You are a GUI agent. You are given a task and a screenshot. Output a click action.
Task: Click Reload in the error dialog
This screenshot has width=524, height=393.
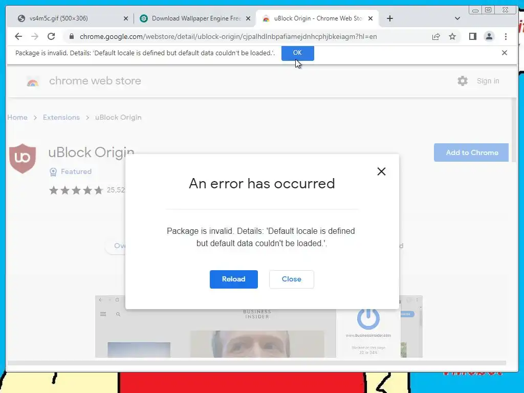point(233,279)
